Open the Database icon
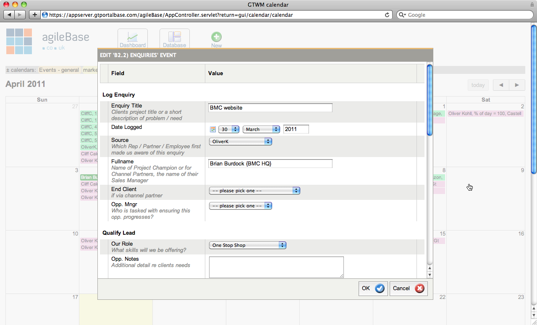537x325 pixels. 174,39
